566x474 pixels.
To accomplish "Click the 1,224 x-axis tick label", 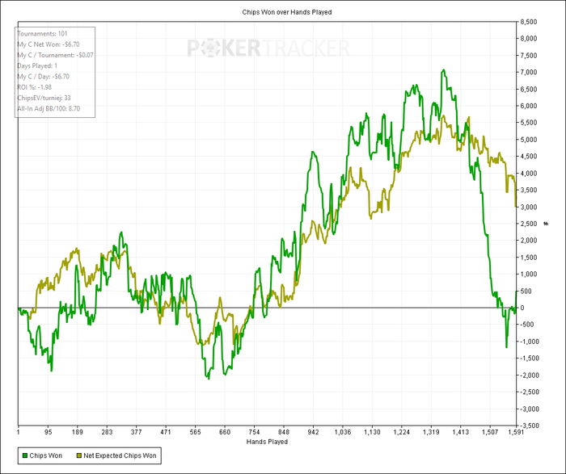I will [x=401, y=432].
